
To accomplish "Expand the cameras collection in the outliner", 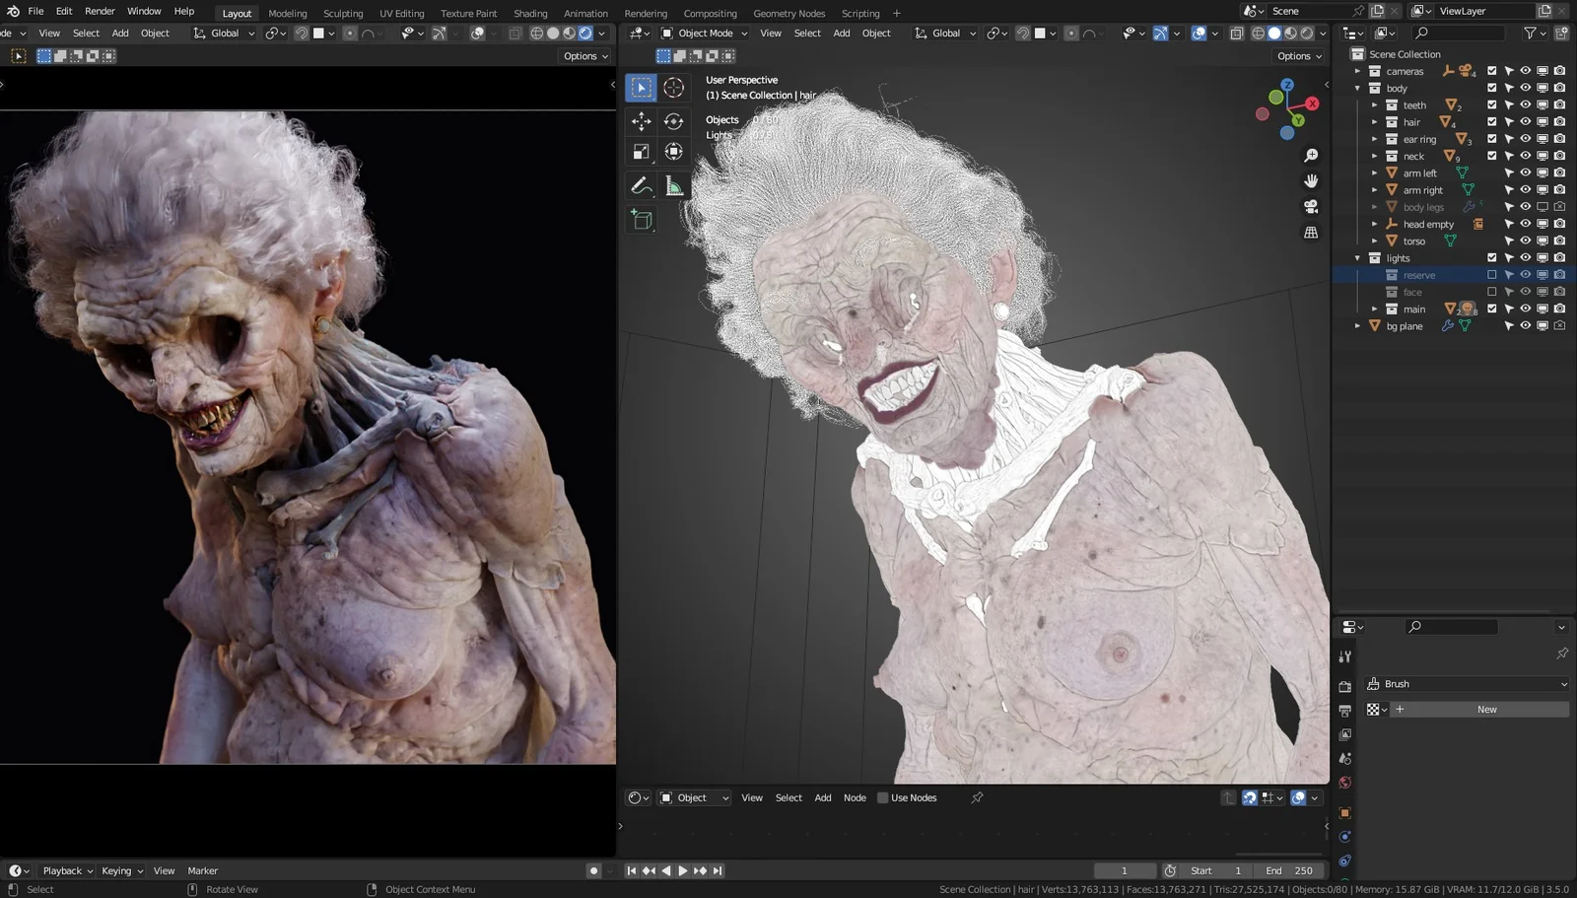I will click(1358, 71).
